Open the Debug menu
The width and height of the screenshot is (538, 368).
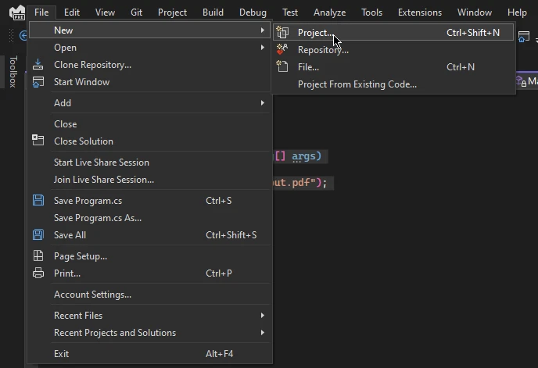tap(253, 13)
